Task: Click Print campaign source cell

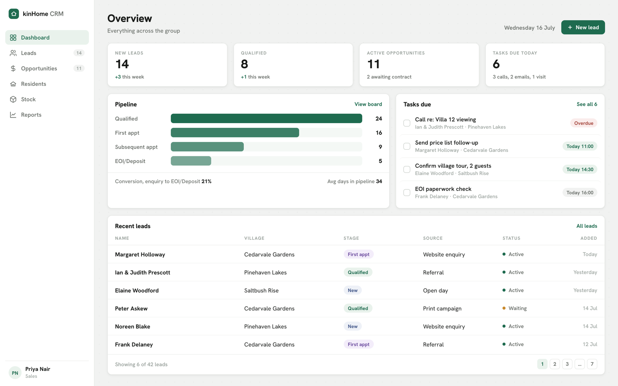Action: pos(442,308)
